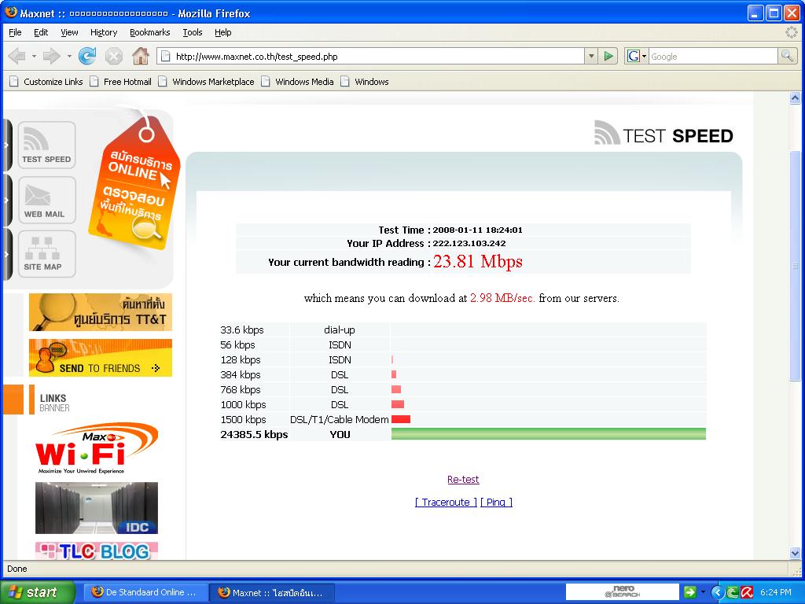The height and width of the screenshot is (604, 805).
Task: Click the green arrow tray icon
Action: pyautogui.click(x=690, y=592)
